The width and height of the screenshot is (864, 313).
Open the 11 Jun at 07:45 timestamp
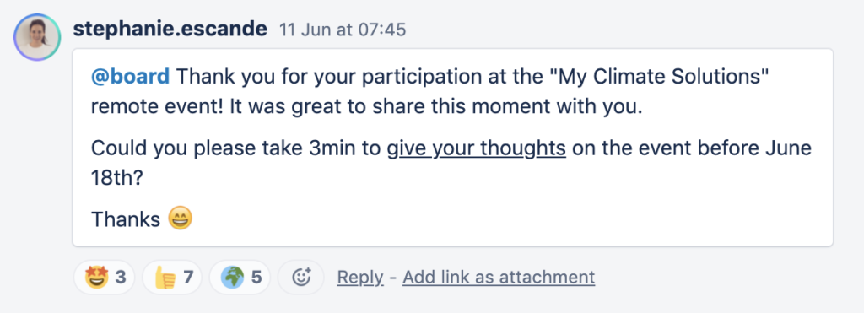point(343,30)
